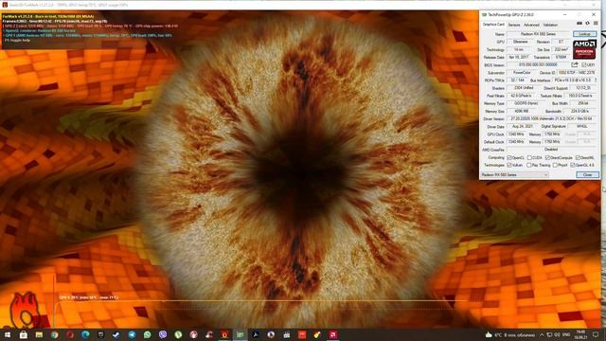This screenshot has height=341, width=606.
Task: Click the Subvendor PowerColor field
Action: click(x=522, y=72)
